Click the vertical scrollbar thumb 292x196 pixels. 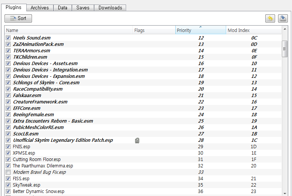click(x=285, y=49)
